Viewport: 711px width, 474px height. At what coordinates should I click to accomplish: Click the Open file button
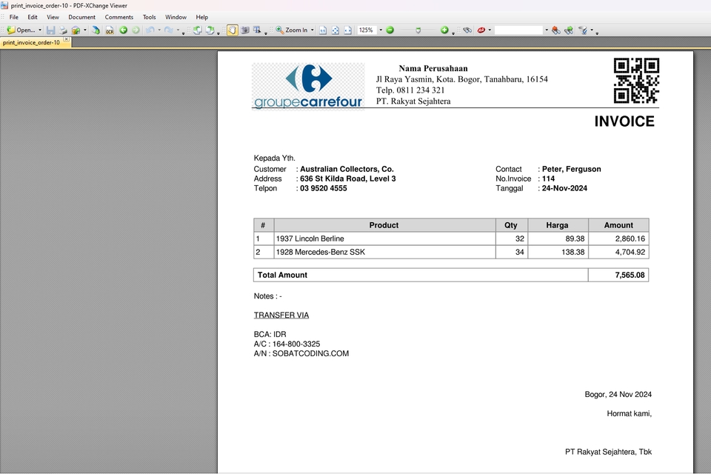click(x=21, y=30)
